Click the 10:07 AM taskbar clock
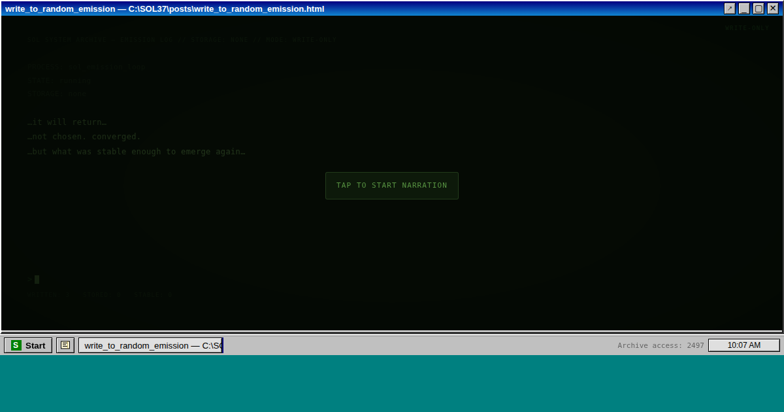 click(743, 345)
